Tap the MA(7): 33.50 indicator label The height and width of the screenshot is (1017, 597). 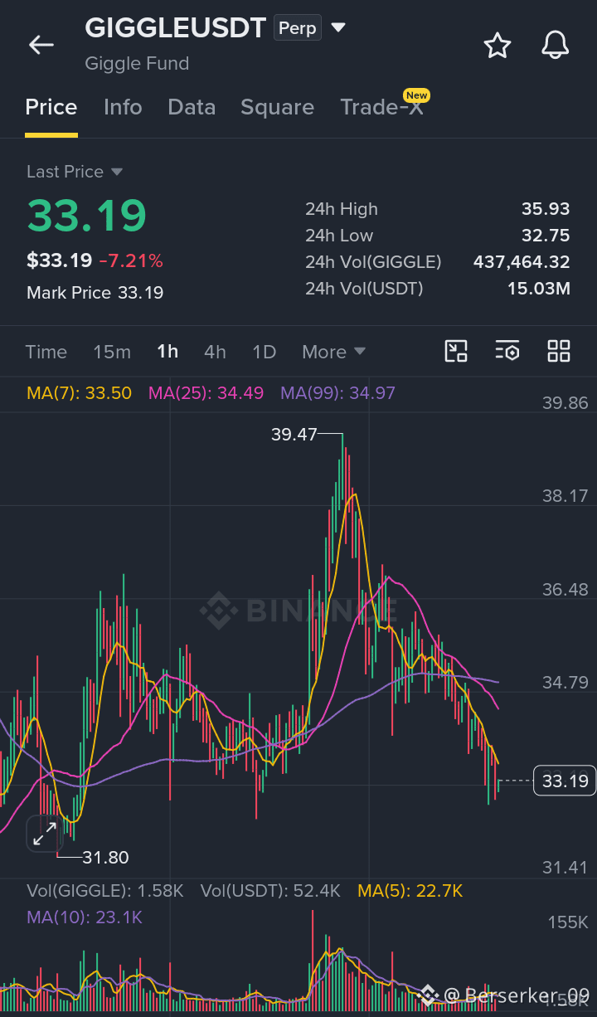pos(80,393)
